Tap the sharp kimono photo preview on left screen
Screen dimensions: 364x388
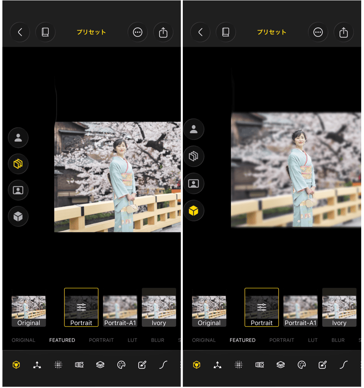point(118,177)
